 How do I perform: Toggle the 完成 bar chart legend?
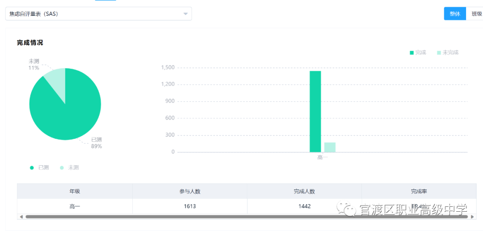(418, 52)
